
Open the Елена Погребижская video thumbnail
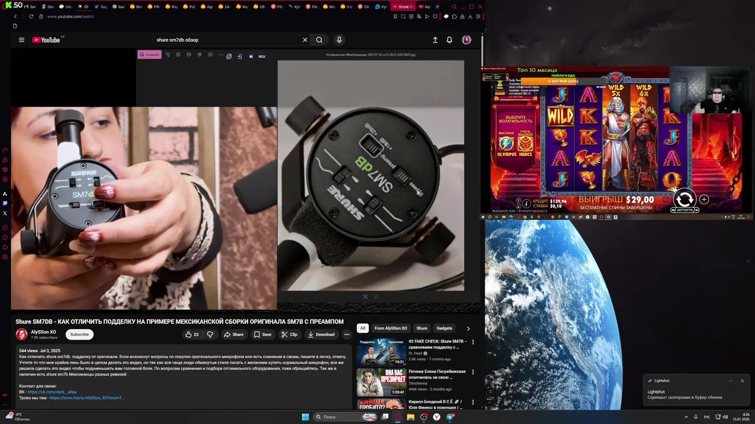(x=382, y=382)
